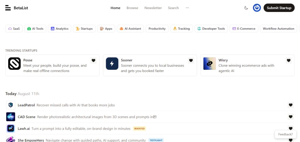Like the Posse trending startup
This screenshot has height=142, width=300.
pos(93,60)
